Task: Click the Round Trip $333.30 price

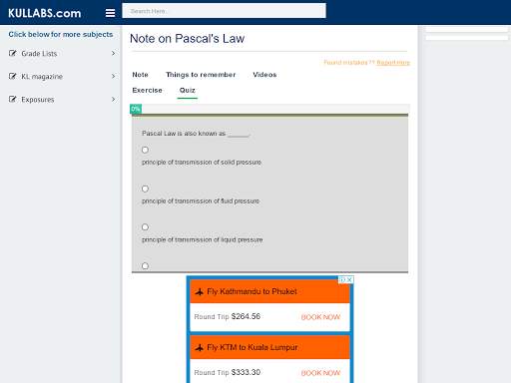Action: point(228,372)
